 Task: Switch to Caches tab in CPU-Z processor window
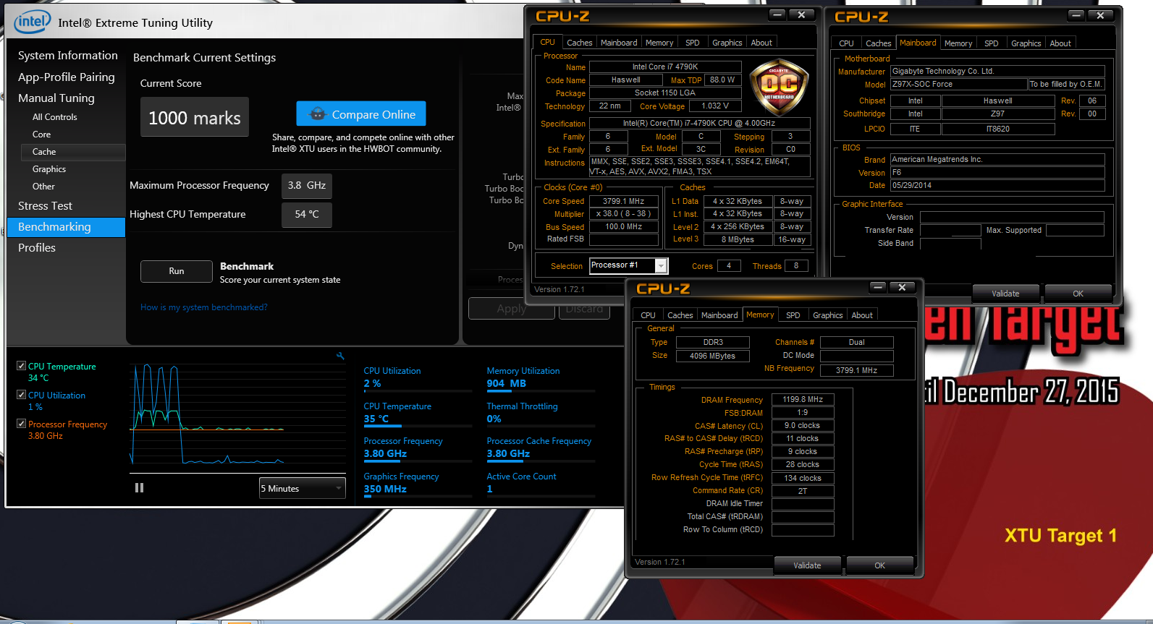pos(579,43)
